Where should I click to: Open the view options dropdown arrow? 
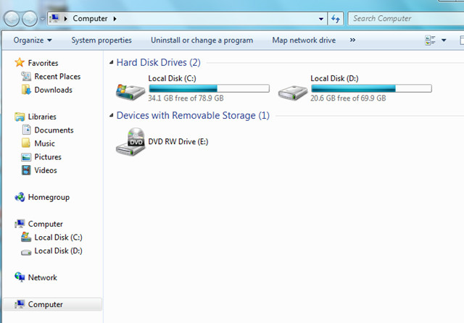[444, 40]
